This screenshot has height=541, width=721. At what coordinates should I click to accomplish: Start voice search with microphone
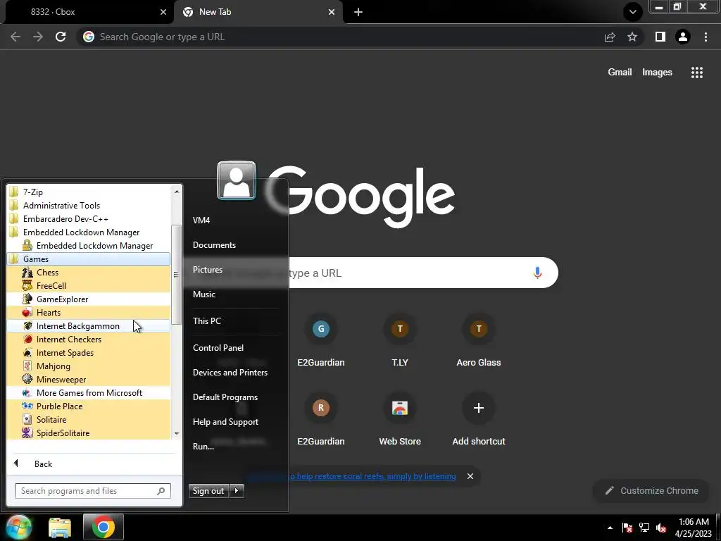(537, 273)
